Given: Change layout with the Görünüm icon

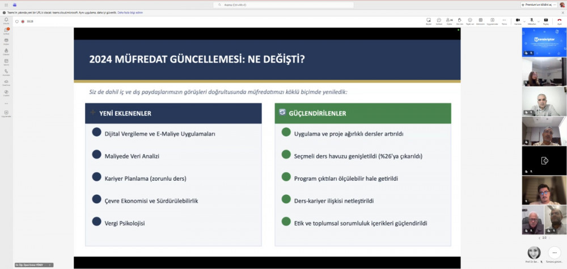Looking at the screenshot, I should pos(480,21).
